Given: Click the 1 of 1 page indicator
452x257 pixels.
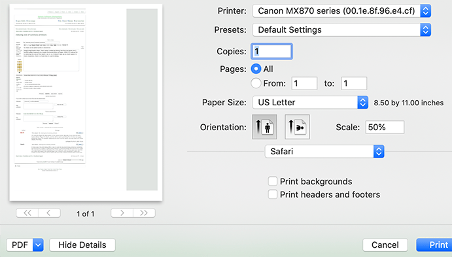Looking at the screenshot, I should [x=85, y=214].
